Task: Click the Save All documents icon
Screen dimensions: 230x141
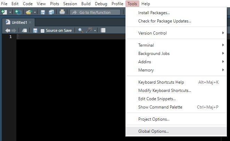Action: tap(51, 12)
